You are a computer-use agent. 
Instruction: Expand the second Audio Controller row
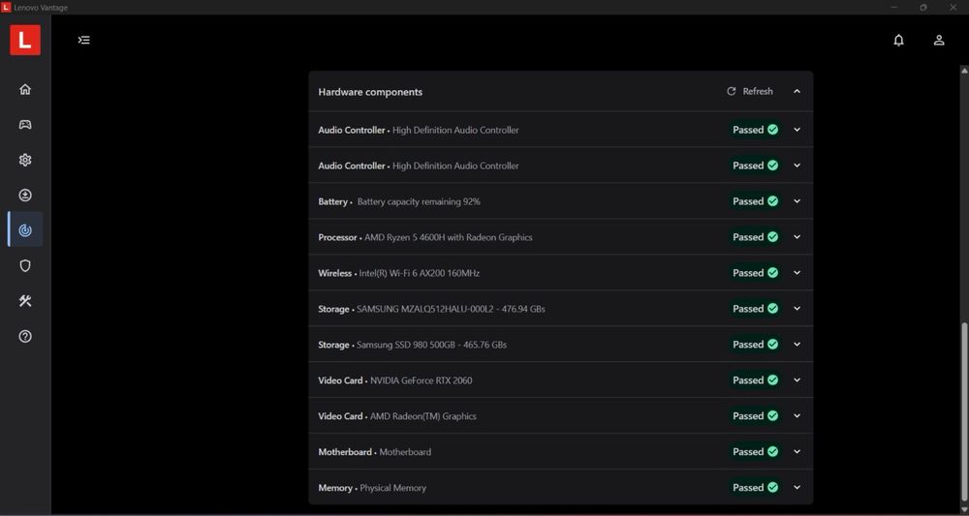pyautogui.click(x=797, y=166)
